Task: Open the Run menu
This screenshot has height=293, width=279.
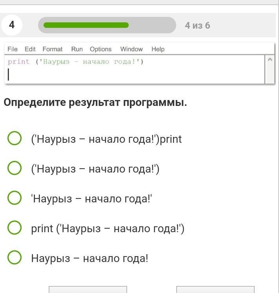Action: [77, 49]
